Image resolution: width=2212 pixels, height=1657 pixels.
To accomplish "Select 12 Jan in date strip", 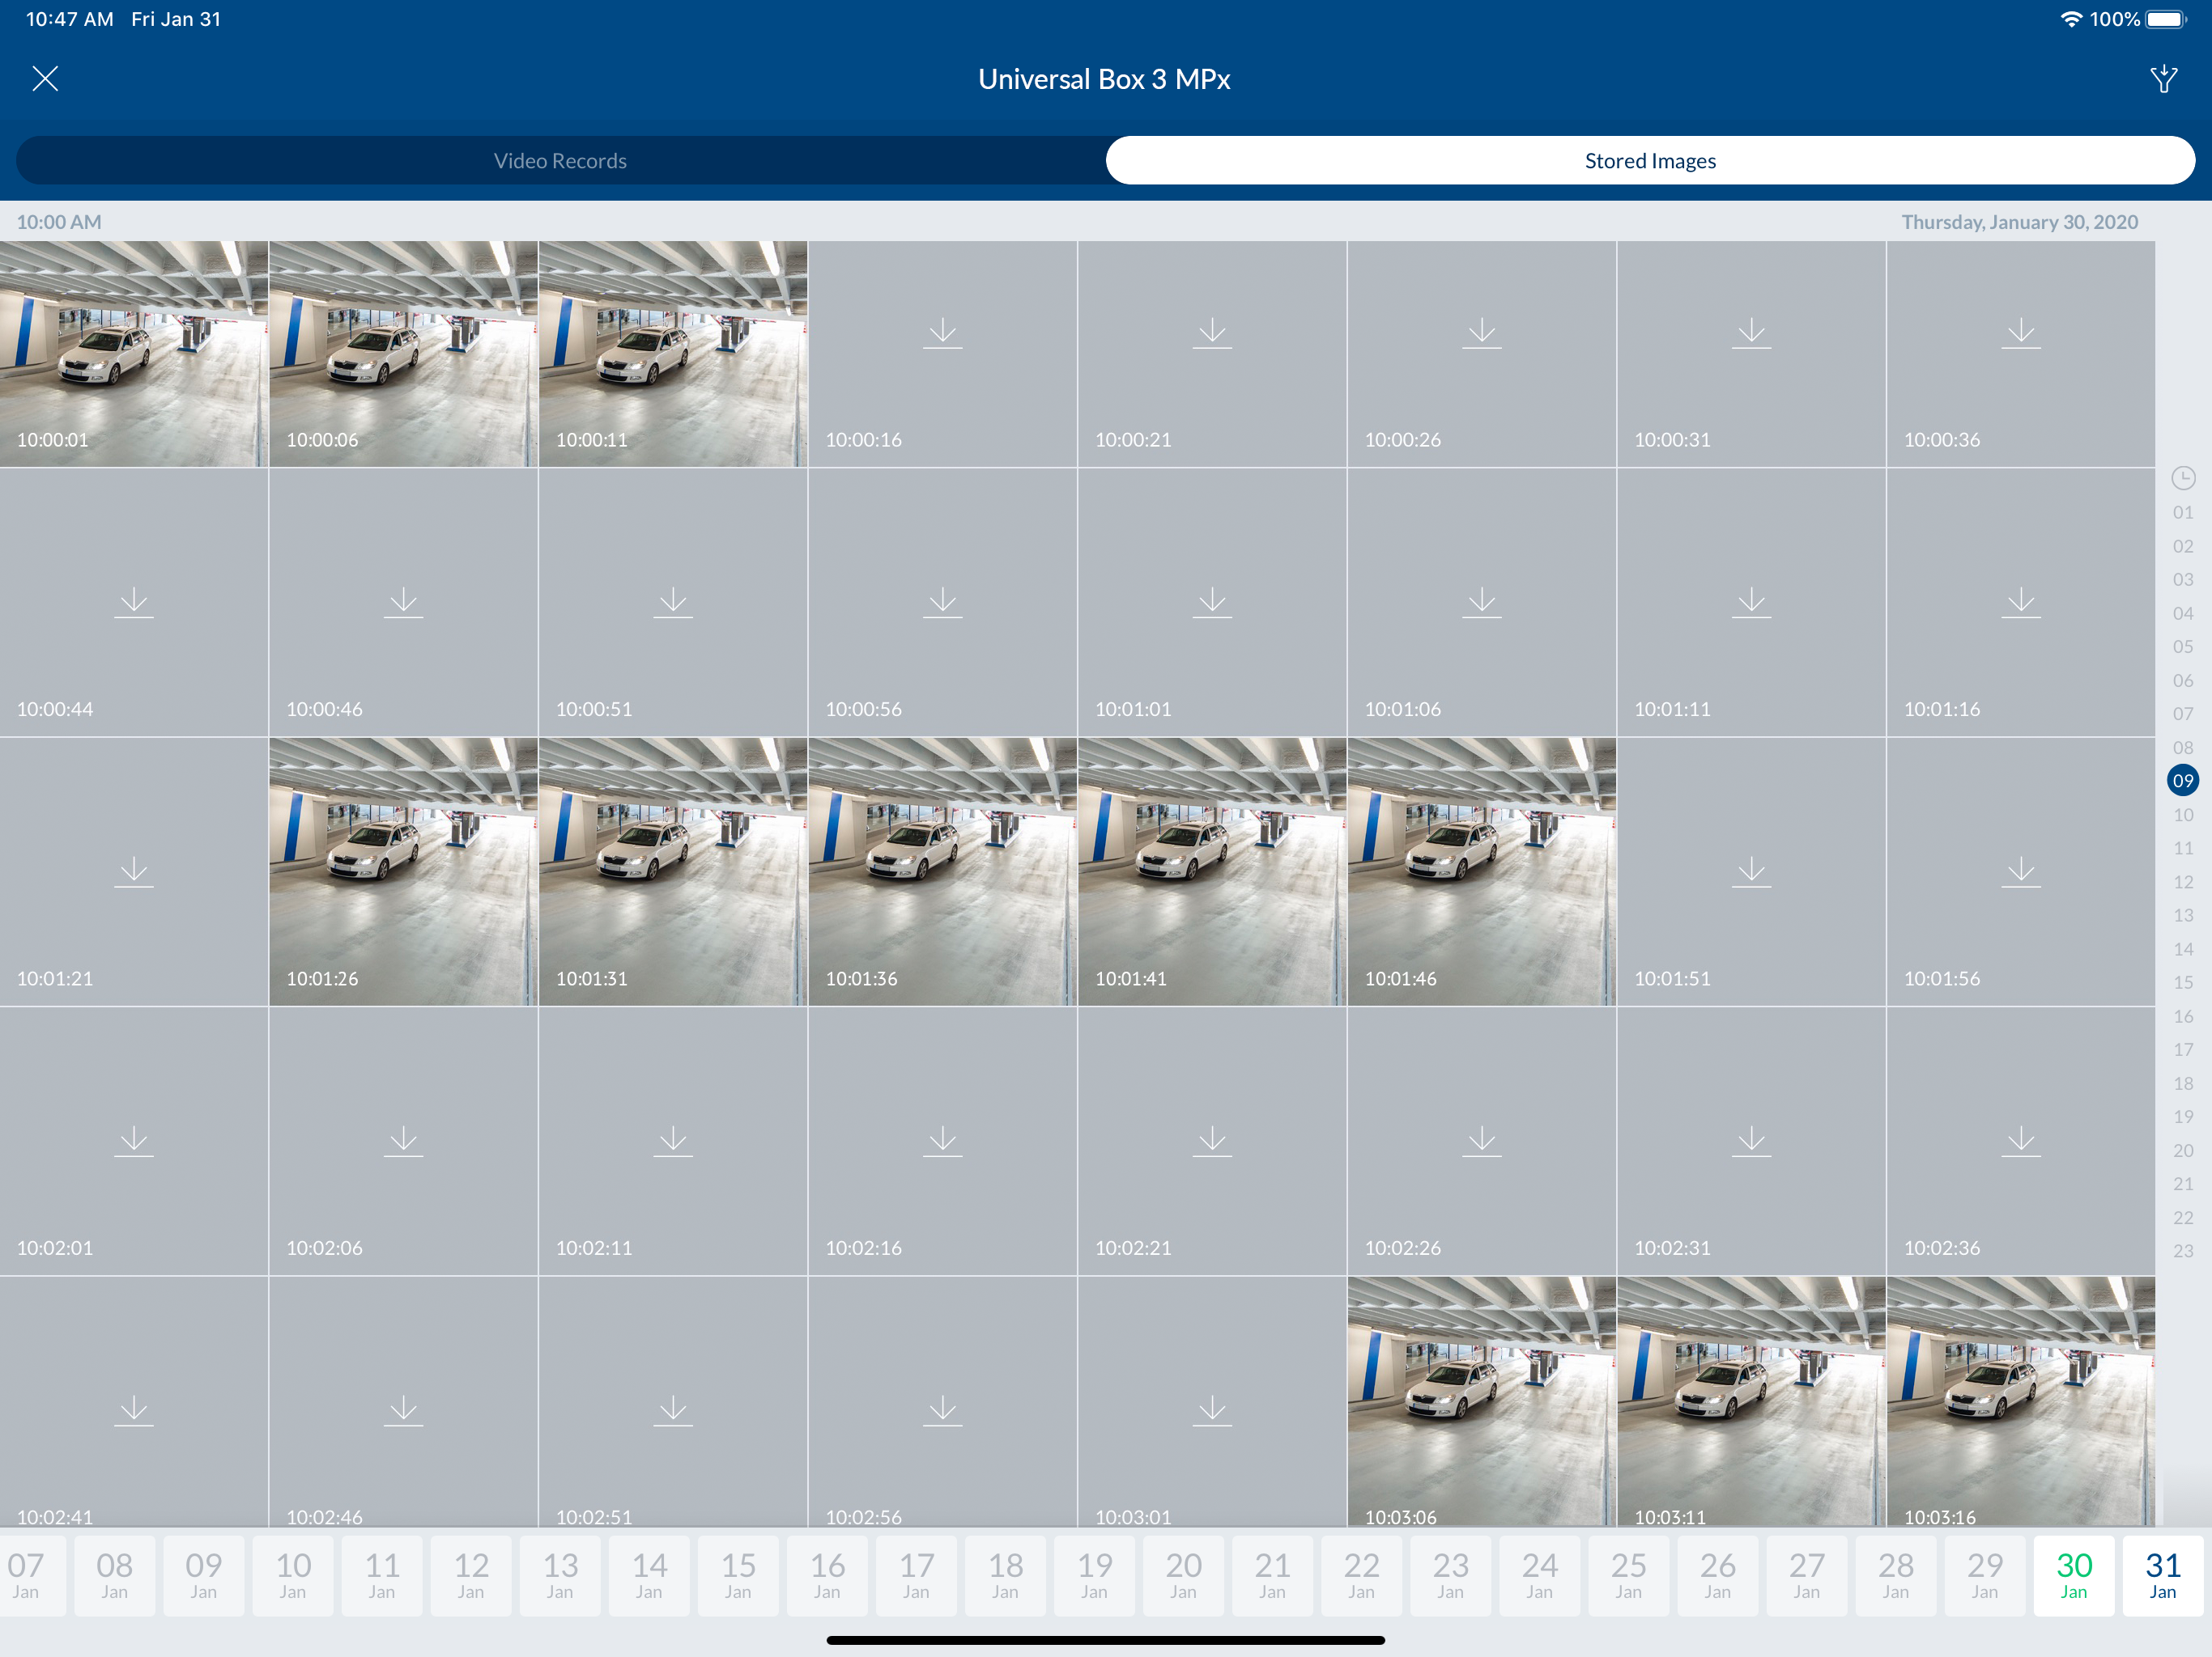I will pyautogui.click(x=471, y=1575).
